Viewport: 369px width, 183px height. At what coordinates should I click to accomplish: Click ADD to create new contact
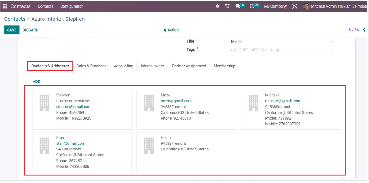(37, 82)
